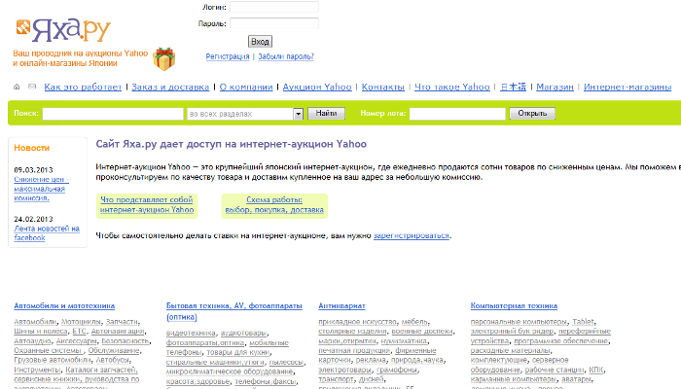Open Что представляет собой интернет-аукцион Yahoo link
The height and width of the screenshot is (389, 681).
point(147,205)
